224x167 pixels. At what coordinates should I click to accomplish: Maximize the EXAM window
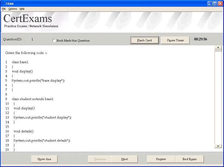(215, 4)
